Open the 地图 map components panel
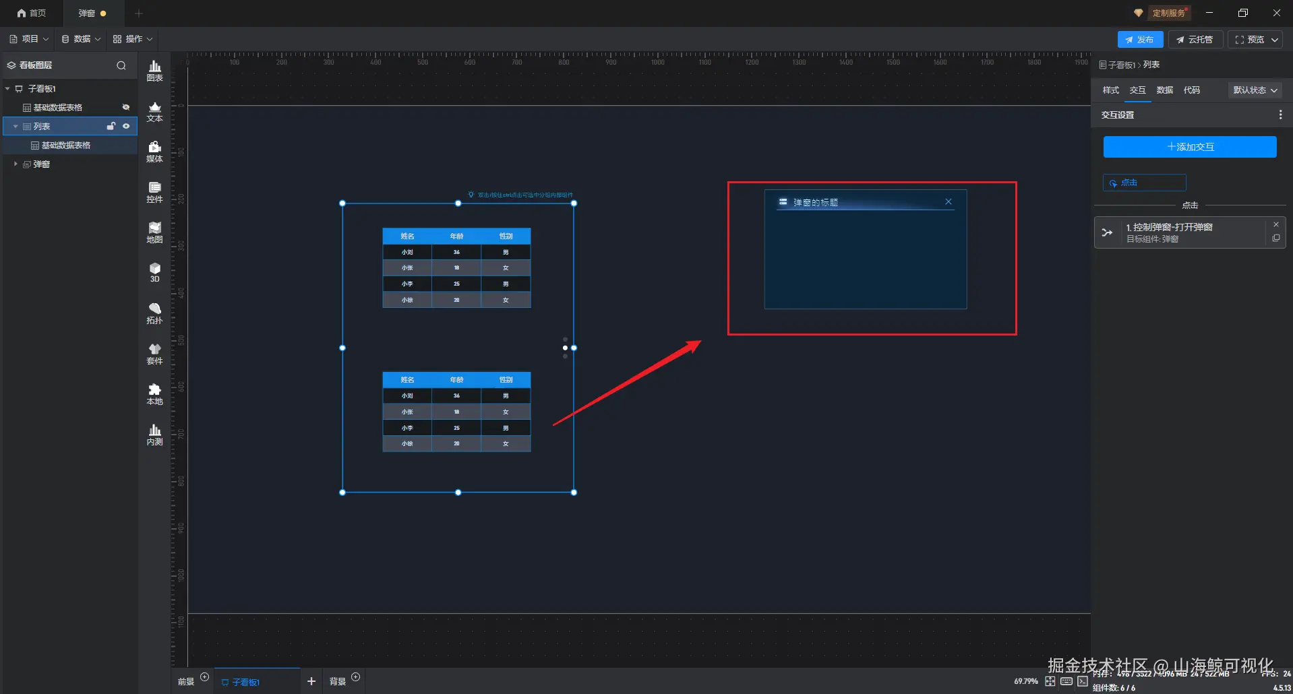Screen dimensions: 1293x694 click(154, 233)
